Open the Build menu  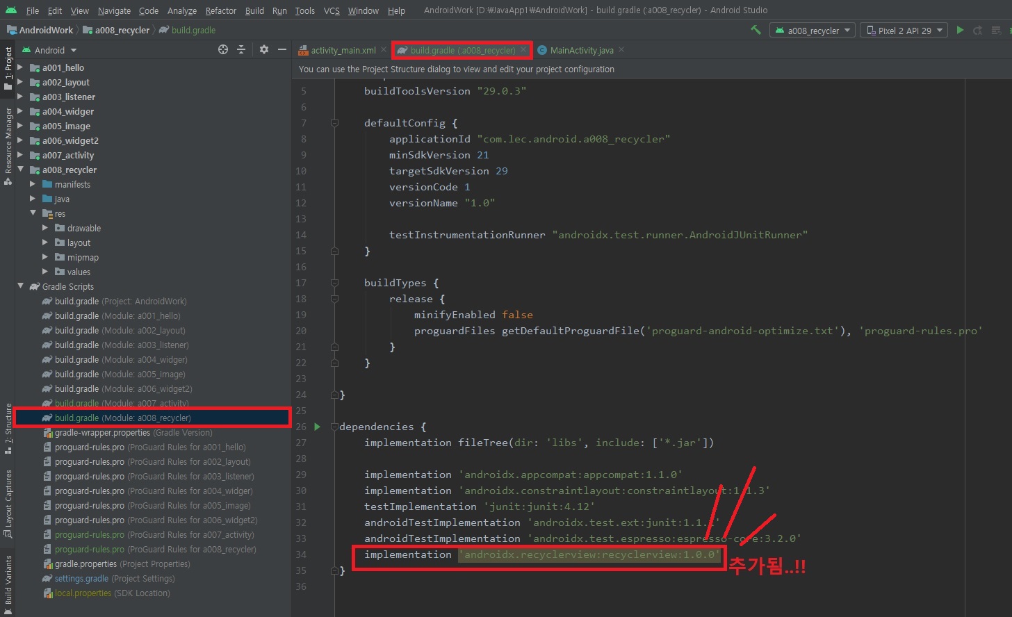[x=254, y=10]
